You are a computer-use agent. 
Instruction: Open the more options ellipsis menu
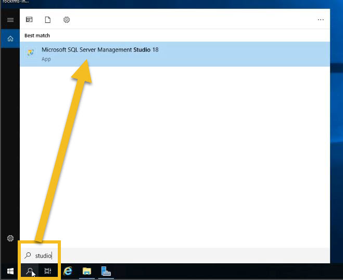point(321,20)
